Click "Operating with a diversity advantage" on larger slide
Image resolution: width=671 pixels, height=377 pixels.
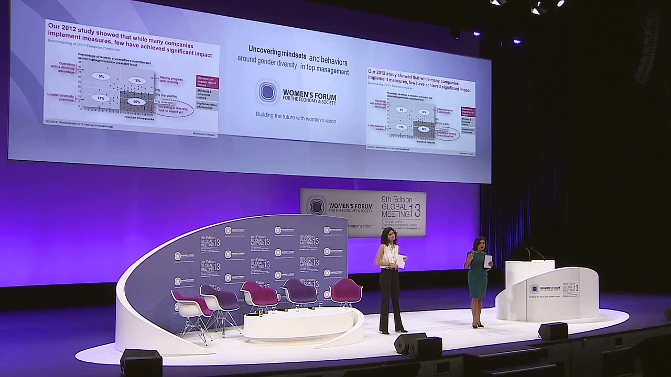(x=63, y=68)
